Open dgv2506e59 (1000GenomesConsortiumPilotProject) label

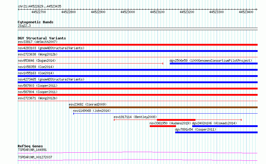211,61
